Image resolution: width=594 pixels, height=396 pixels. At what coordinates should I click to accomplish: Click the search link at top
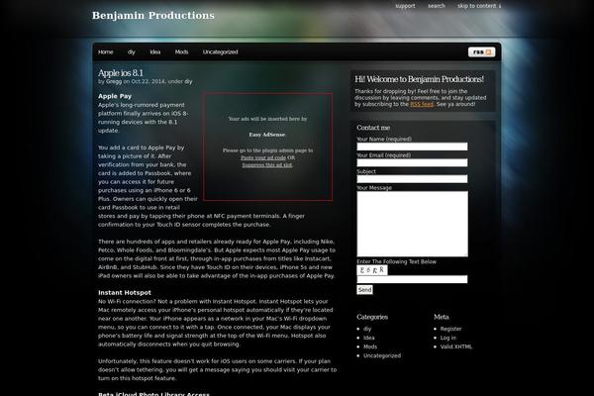tap(437, 6)
